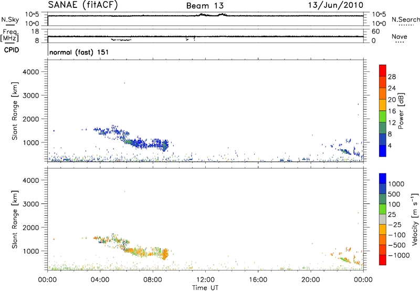Click the 08:00 time tick label
Viewport: 420px width, 291px height.
coord(153,280)
